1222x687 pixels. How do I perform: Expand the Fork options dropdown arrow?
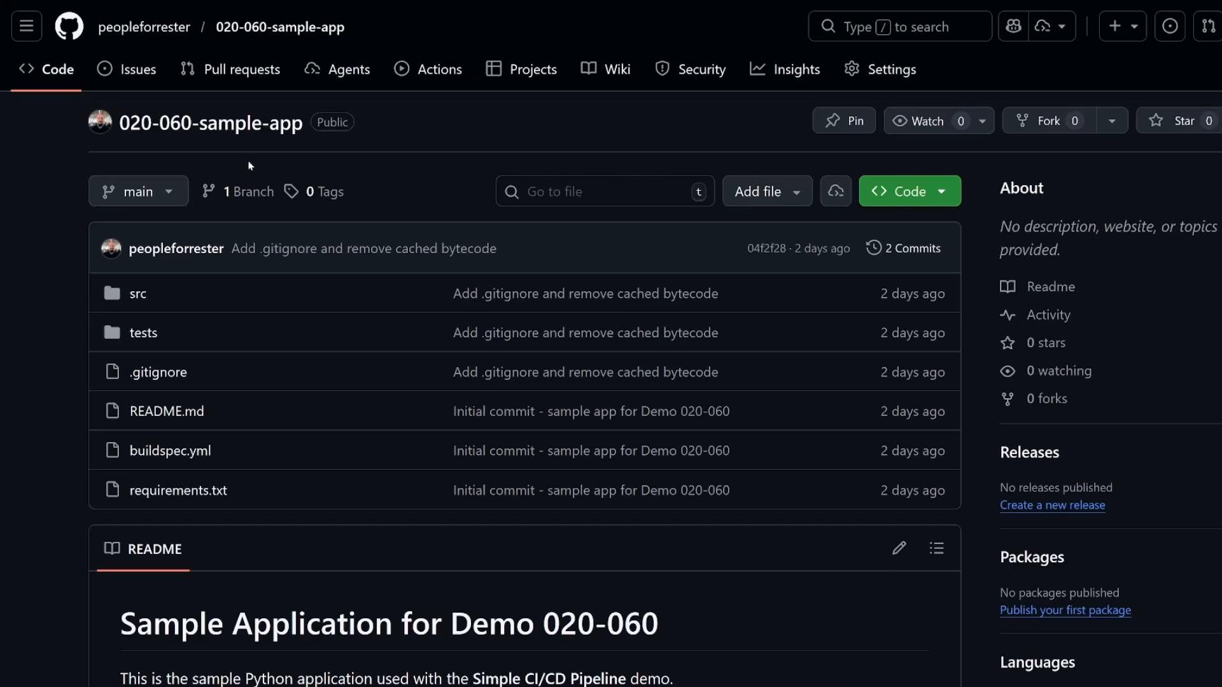[1112, 121]
